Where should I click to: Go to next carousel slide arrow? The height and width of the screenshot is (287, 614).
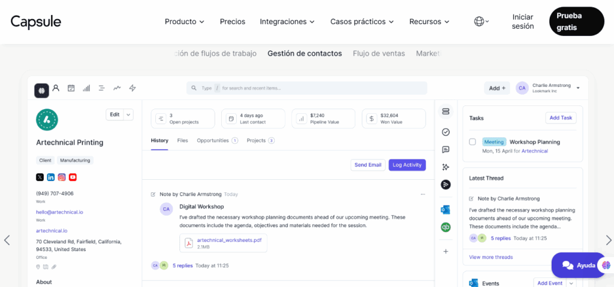[x=609, y=240]
